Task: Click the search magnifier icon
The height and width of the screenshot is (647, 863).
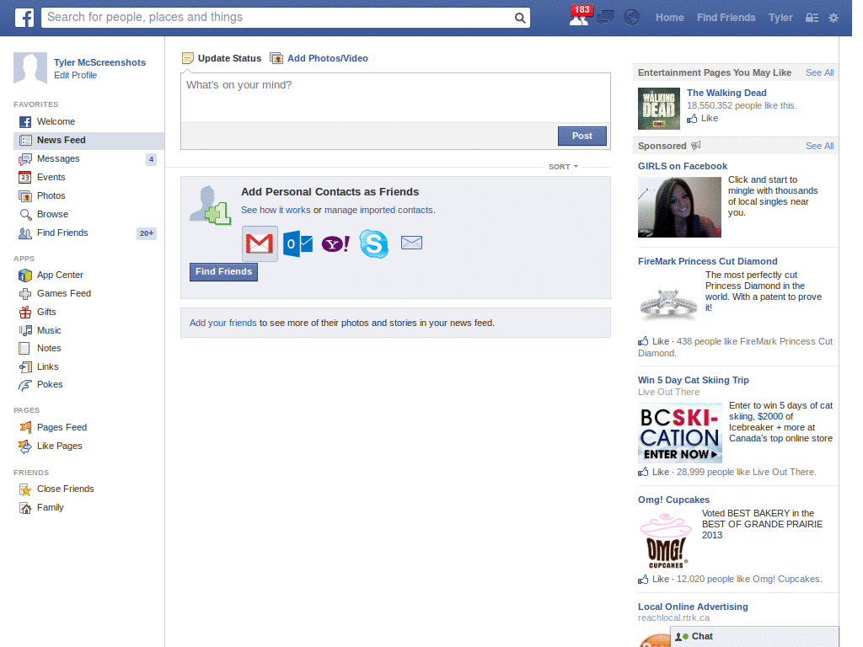Action: [519, 18]
